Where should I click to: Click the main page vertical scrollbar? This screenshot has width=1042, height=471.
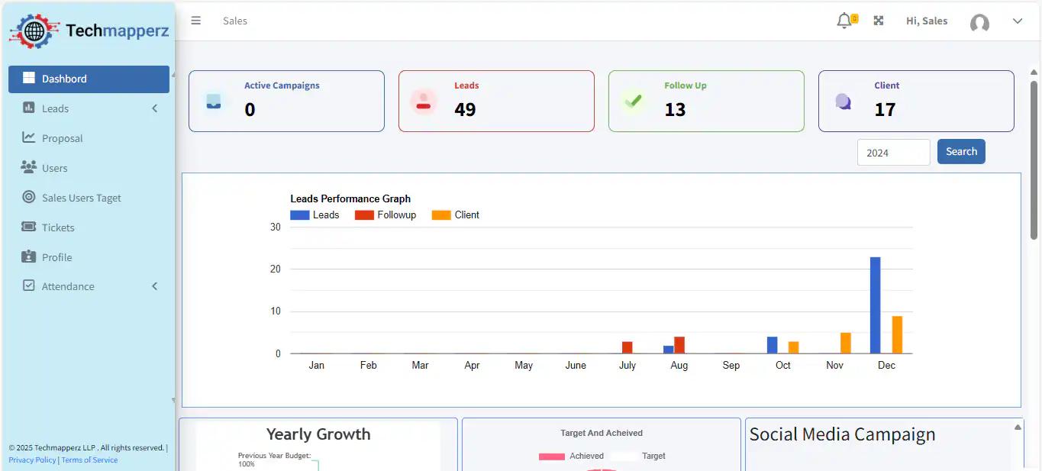[1034, 159]
